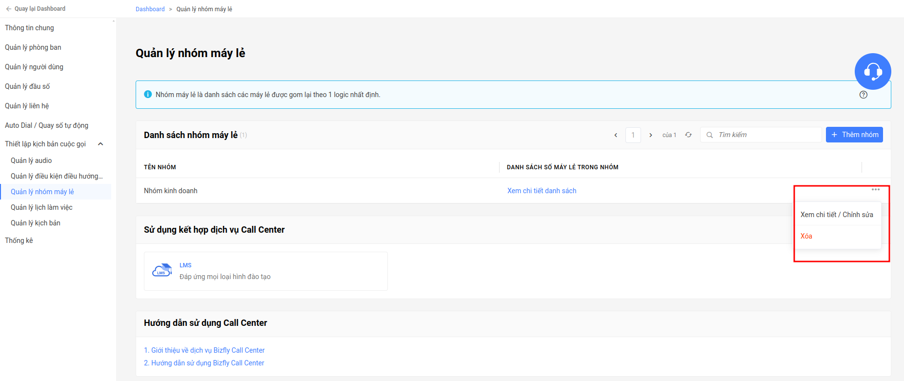Go to previous page of group list
Screen dimensions: 904x381
[616, 135]
